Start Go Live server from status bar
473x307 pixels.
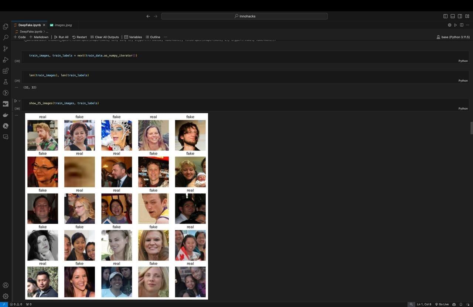tap(442, 304)
